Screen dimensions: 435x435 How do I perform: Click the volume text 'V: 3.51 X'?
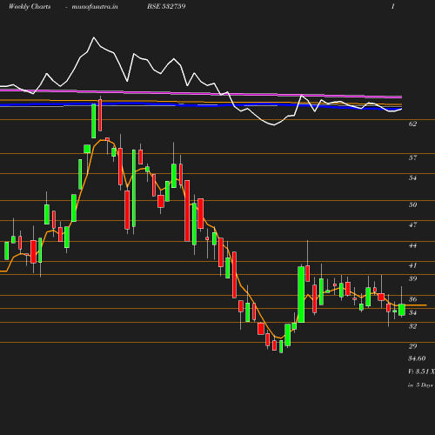tap(421, 371)
